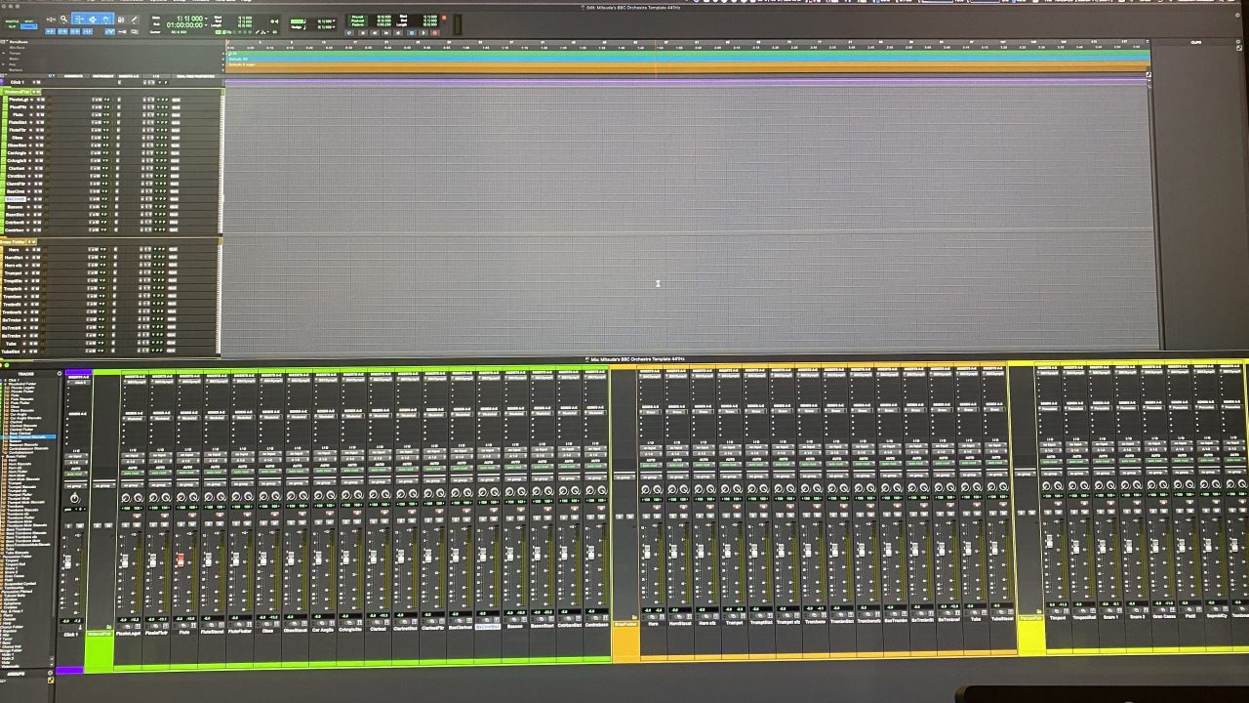Solo the Flute mixer channel

click(181, 525)
